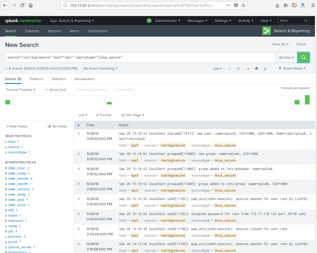317x253 pixels.
Task: Open the Smart Mode dropdown
Action: [x=292, y=69]
